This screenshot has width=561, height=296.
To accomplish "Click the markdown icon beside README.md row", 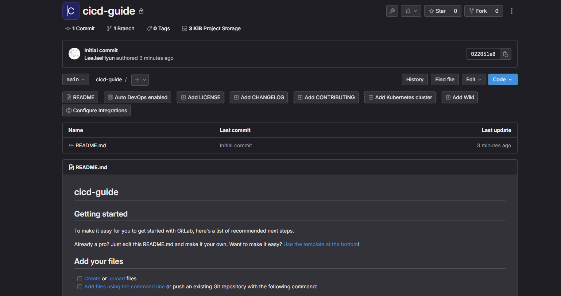I will 71,145.
